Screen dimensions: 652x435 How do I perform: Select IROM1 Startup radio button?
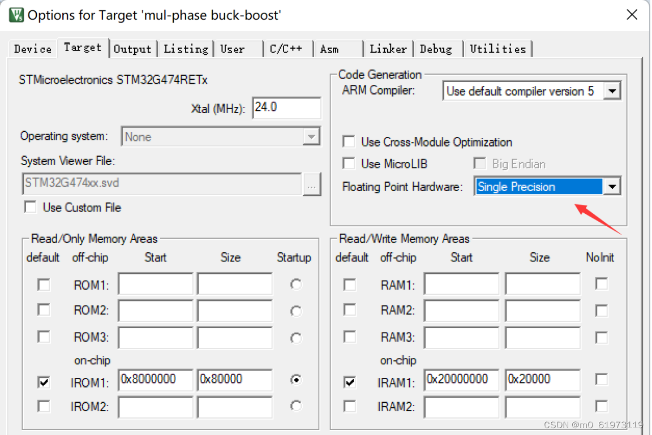[295, 380]
